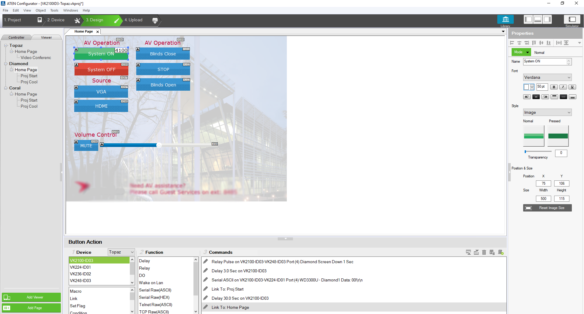Open the Device Topaz dropdown
Viewport: 584px width, 314px height.
(x=121, y=252)
